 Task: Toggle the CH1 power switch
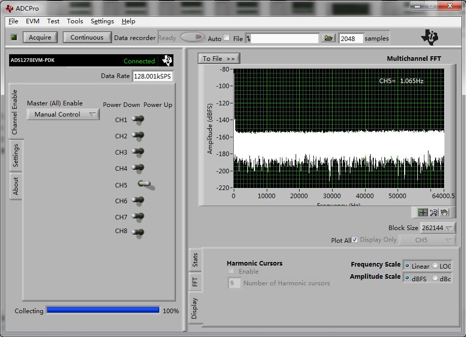(138, 120)
